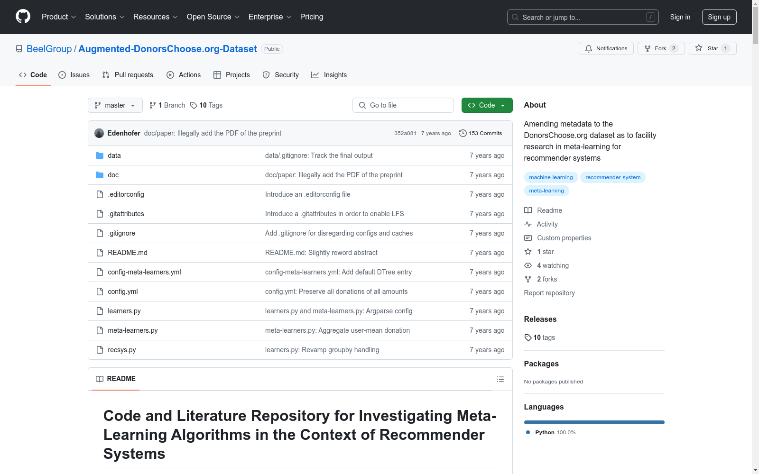Click the meta-learning topic tag
This screenshot has width=759, height=474.
click(546, 191)
